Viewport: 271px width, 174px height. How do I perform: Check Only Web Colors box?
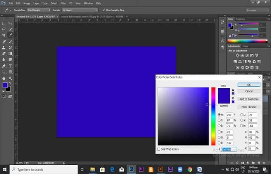pos(159,149)
